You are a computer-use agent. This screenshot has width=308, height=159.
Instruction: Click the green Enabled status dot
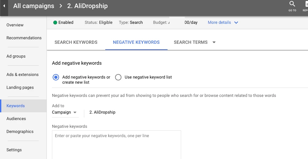click(55, 23)
